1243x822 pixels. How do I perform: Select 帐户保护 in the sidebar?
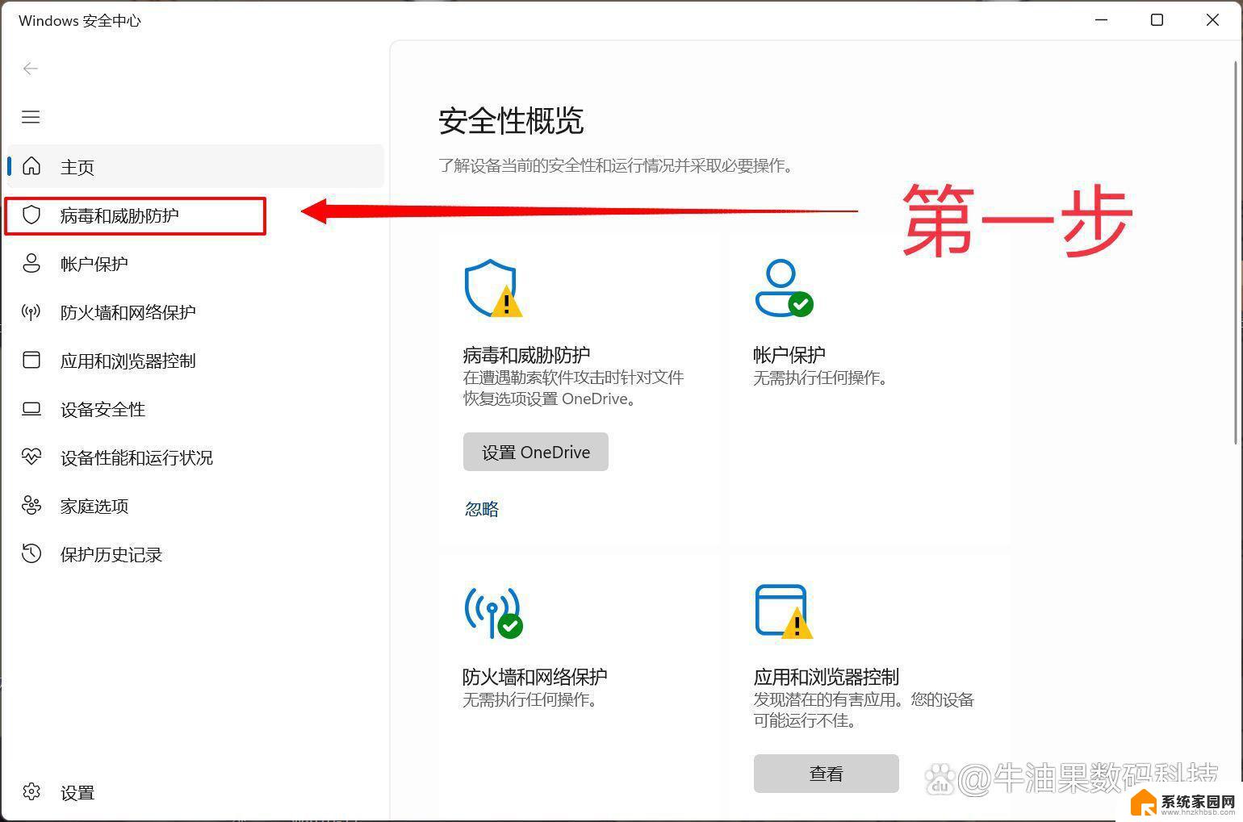[x=195, y=264]
